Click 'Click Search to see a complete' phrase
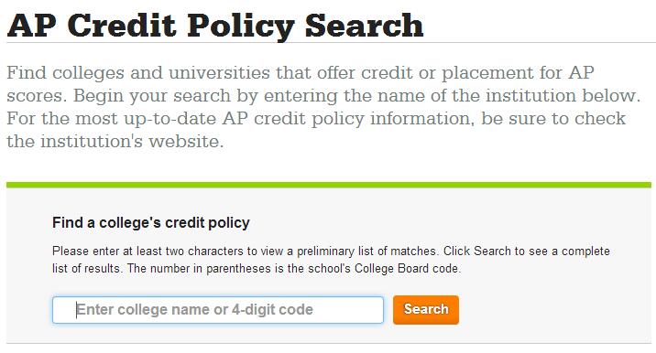Viewport: 656px width, 353px height. [526, 251]
